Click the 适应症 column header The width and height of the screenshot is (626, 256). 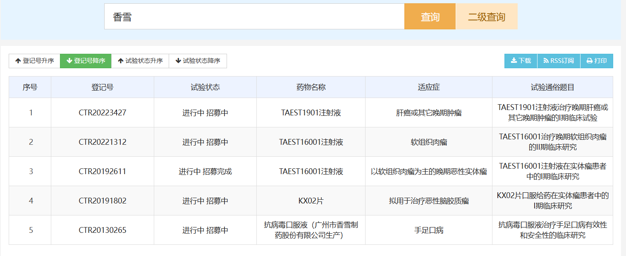pos(429,87)
